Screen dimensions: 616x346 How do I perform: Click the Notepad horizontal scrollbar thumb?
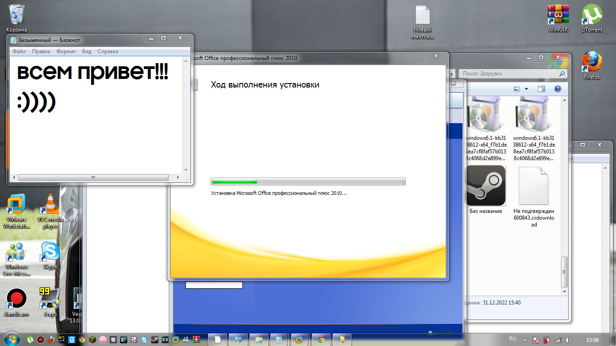coord(93,177)
